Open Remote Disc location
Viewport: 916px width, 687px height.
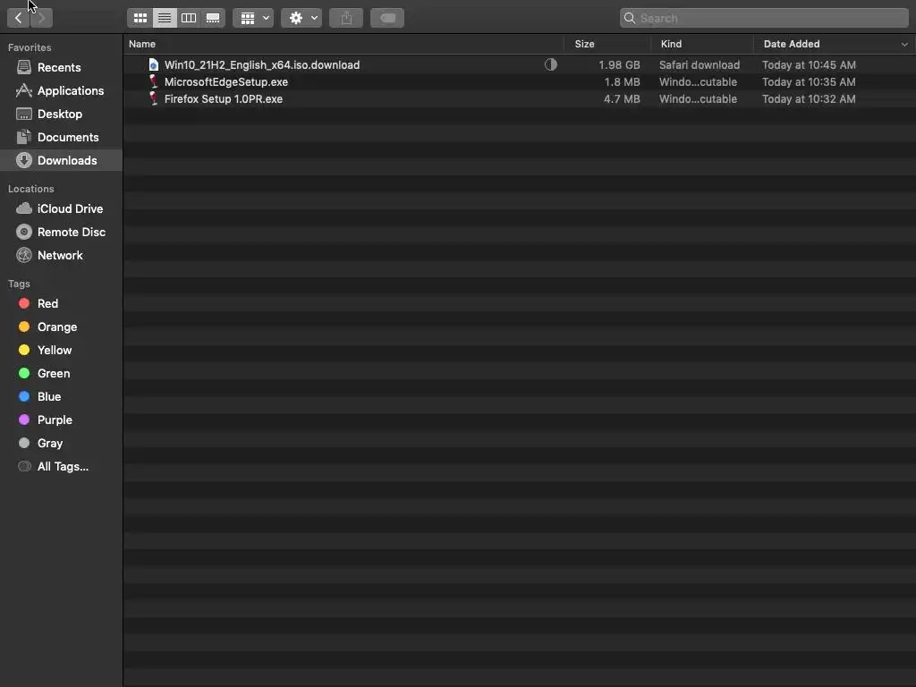click(x=62, y=232)
